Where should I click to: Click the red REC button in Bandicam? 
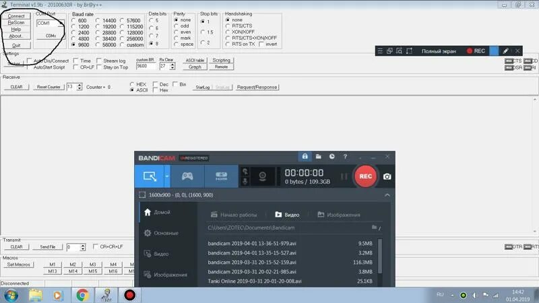pos(365,176)
